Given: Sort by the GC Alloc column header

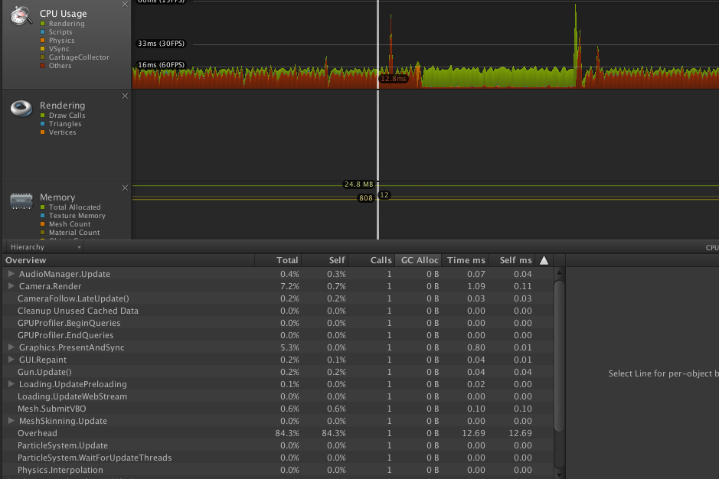Looking at the screenshot, I should point(418,260).
